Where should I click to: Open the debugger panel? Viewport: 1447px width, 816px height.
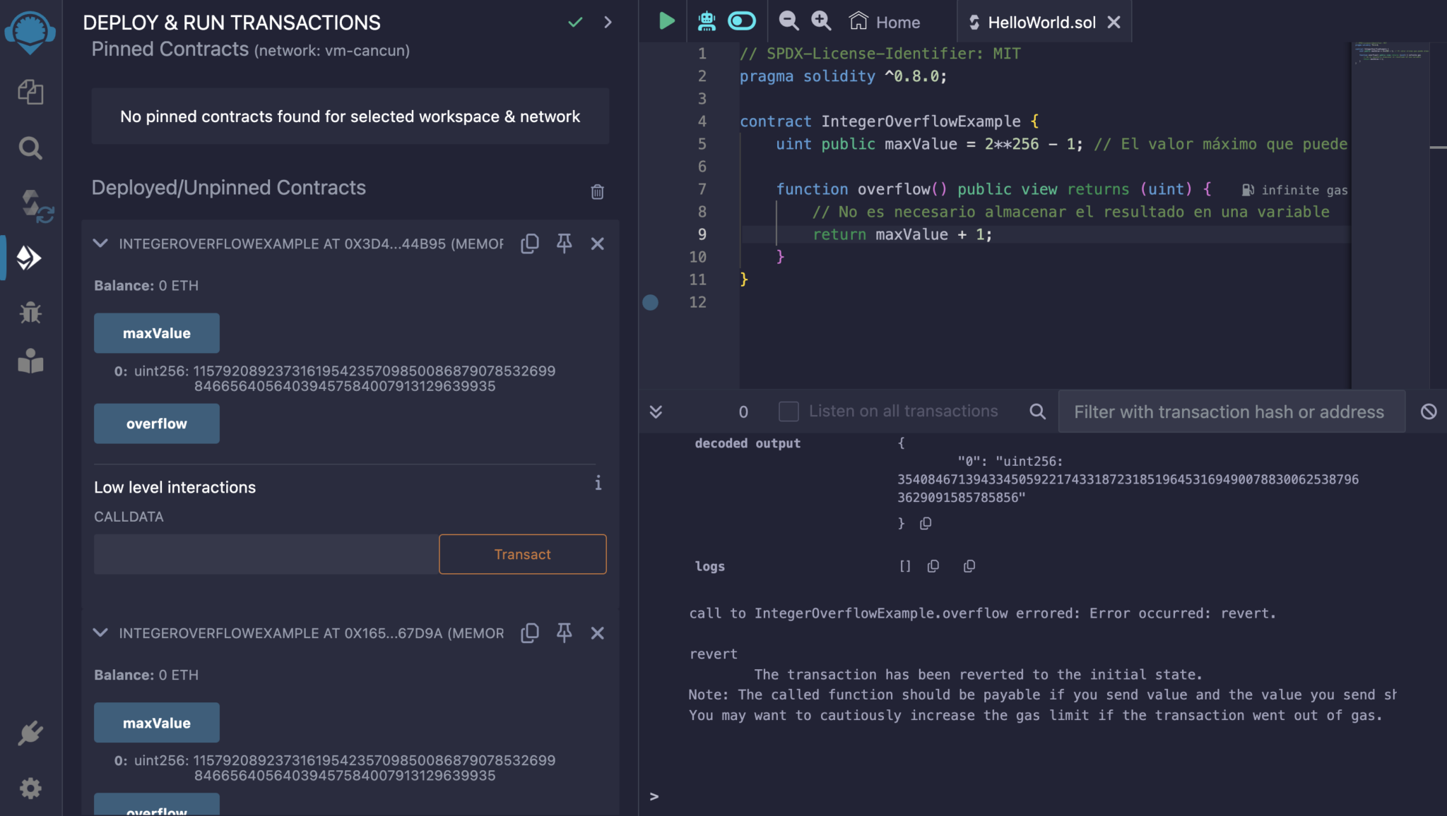click(x=30, y=313)
